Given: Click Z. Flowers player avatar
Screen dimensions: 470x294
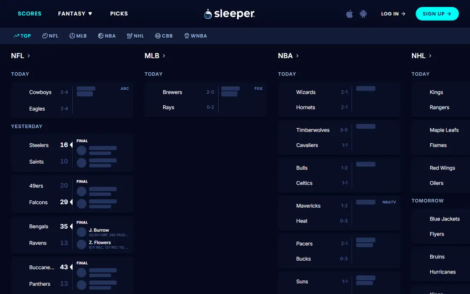Looking at the screenshot, I should [81, 244].
